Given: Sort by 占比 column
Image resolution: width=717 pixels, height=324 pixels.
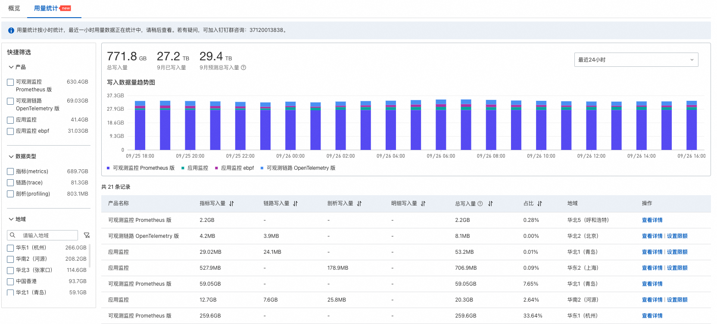Looking at the screenshot, I should click(539, 203).
